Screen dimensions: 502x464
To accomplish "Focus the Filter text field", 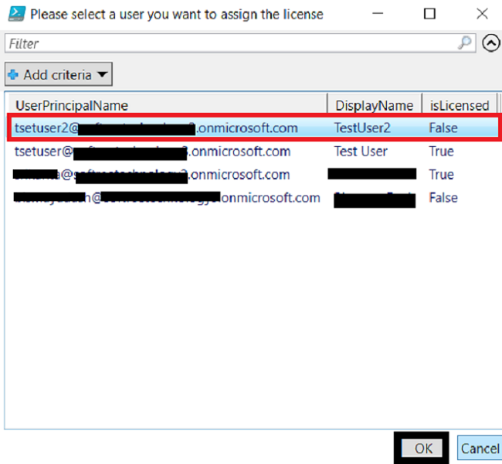I will tap(240, 43).
